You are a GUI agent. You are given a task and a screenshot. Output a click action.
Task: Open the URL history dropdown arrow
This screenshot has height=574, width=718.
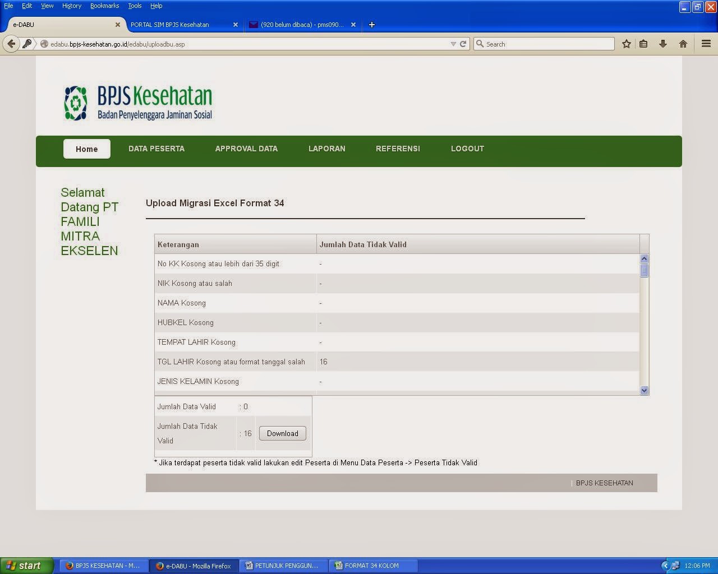click(453, 44)
